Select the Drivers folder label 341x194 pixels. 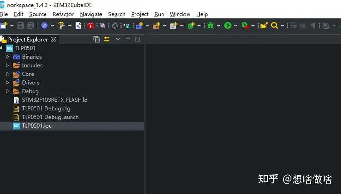pos(31,83)
